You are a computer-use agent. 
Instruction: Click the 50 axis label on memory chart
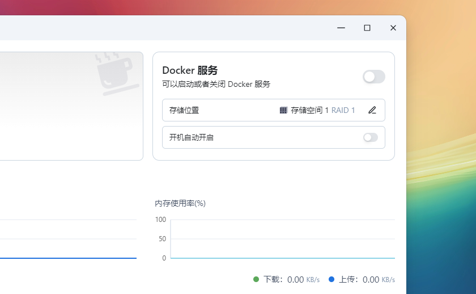tap(163, 239)
